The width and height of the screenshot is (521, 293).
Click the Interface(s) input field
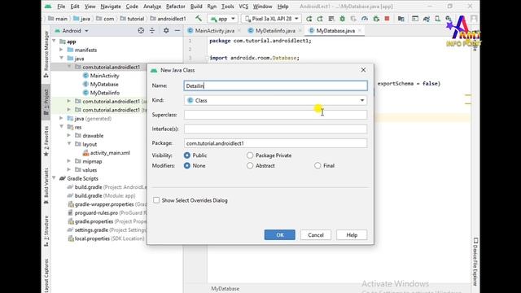(x=275, y=129)
